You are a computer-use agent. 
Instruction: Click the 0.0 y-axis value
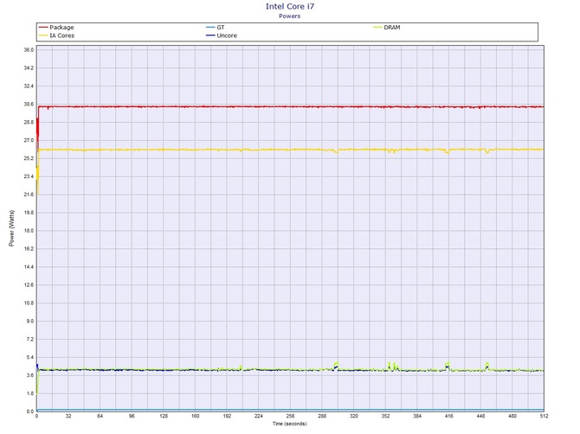30,412
